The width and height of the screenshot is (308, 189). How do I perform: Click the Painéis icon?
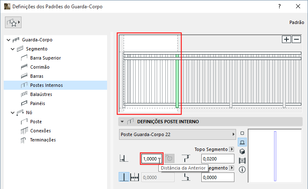pyautogui.click(x=24, y=103)
